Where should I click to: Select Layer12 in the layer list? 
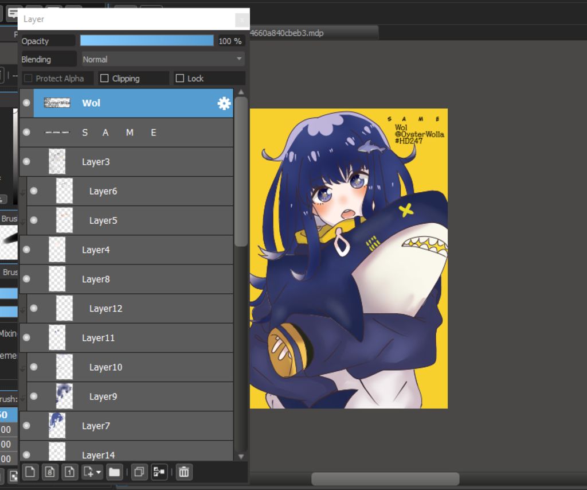(x=130, y=308)
